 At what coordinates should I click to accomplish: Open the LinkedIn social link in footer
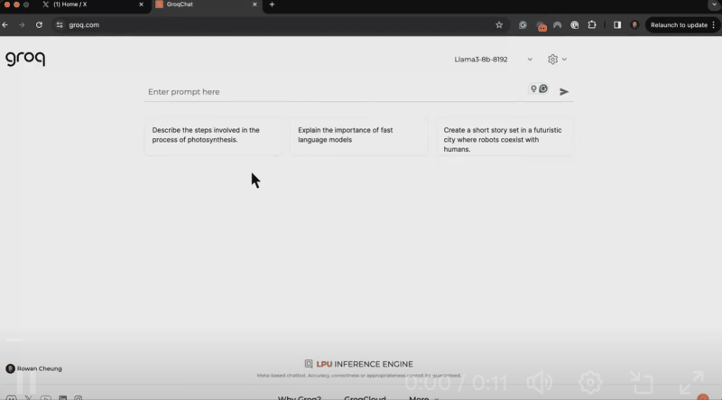62,397
